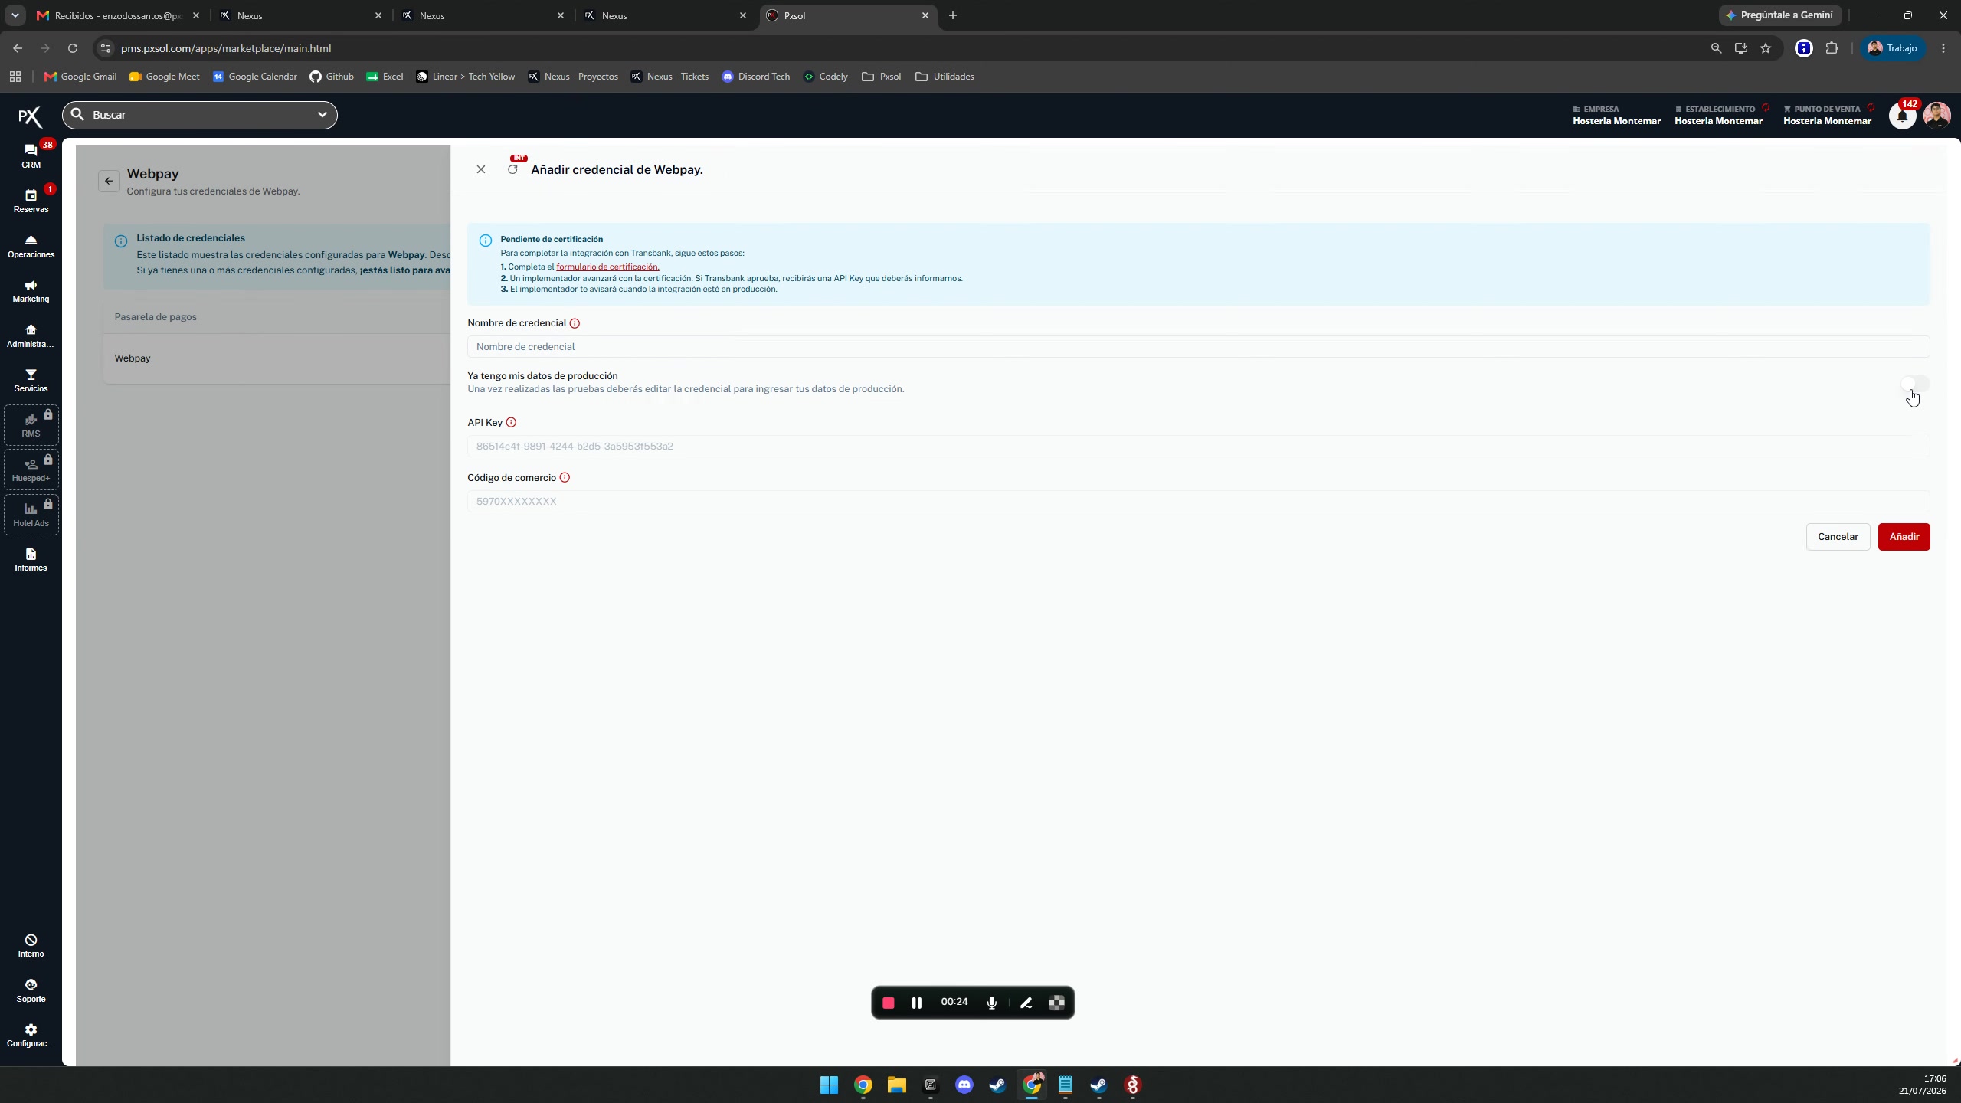This screenshot has height=1103, width=1961.
Task: Open the Marketing sidebar section
Action: (x=31, y=291)
